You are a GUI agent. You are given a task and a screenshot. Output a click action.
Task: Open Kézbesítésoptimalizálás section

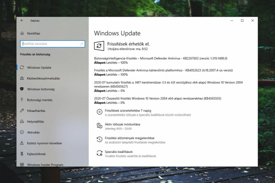click(x=43, y=78)
